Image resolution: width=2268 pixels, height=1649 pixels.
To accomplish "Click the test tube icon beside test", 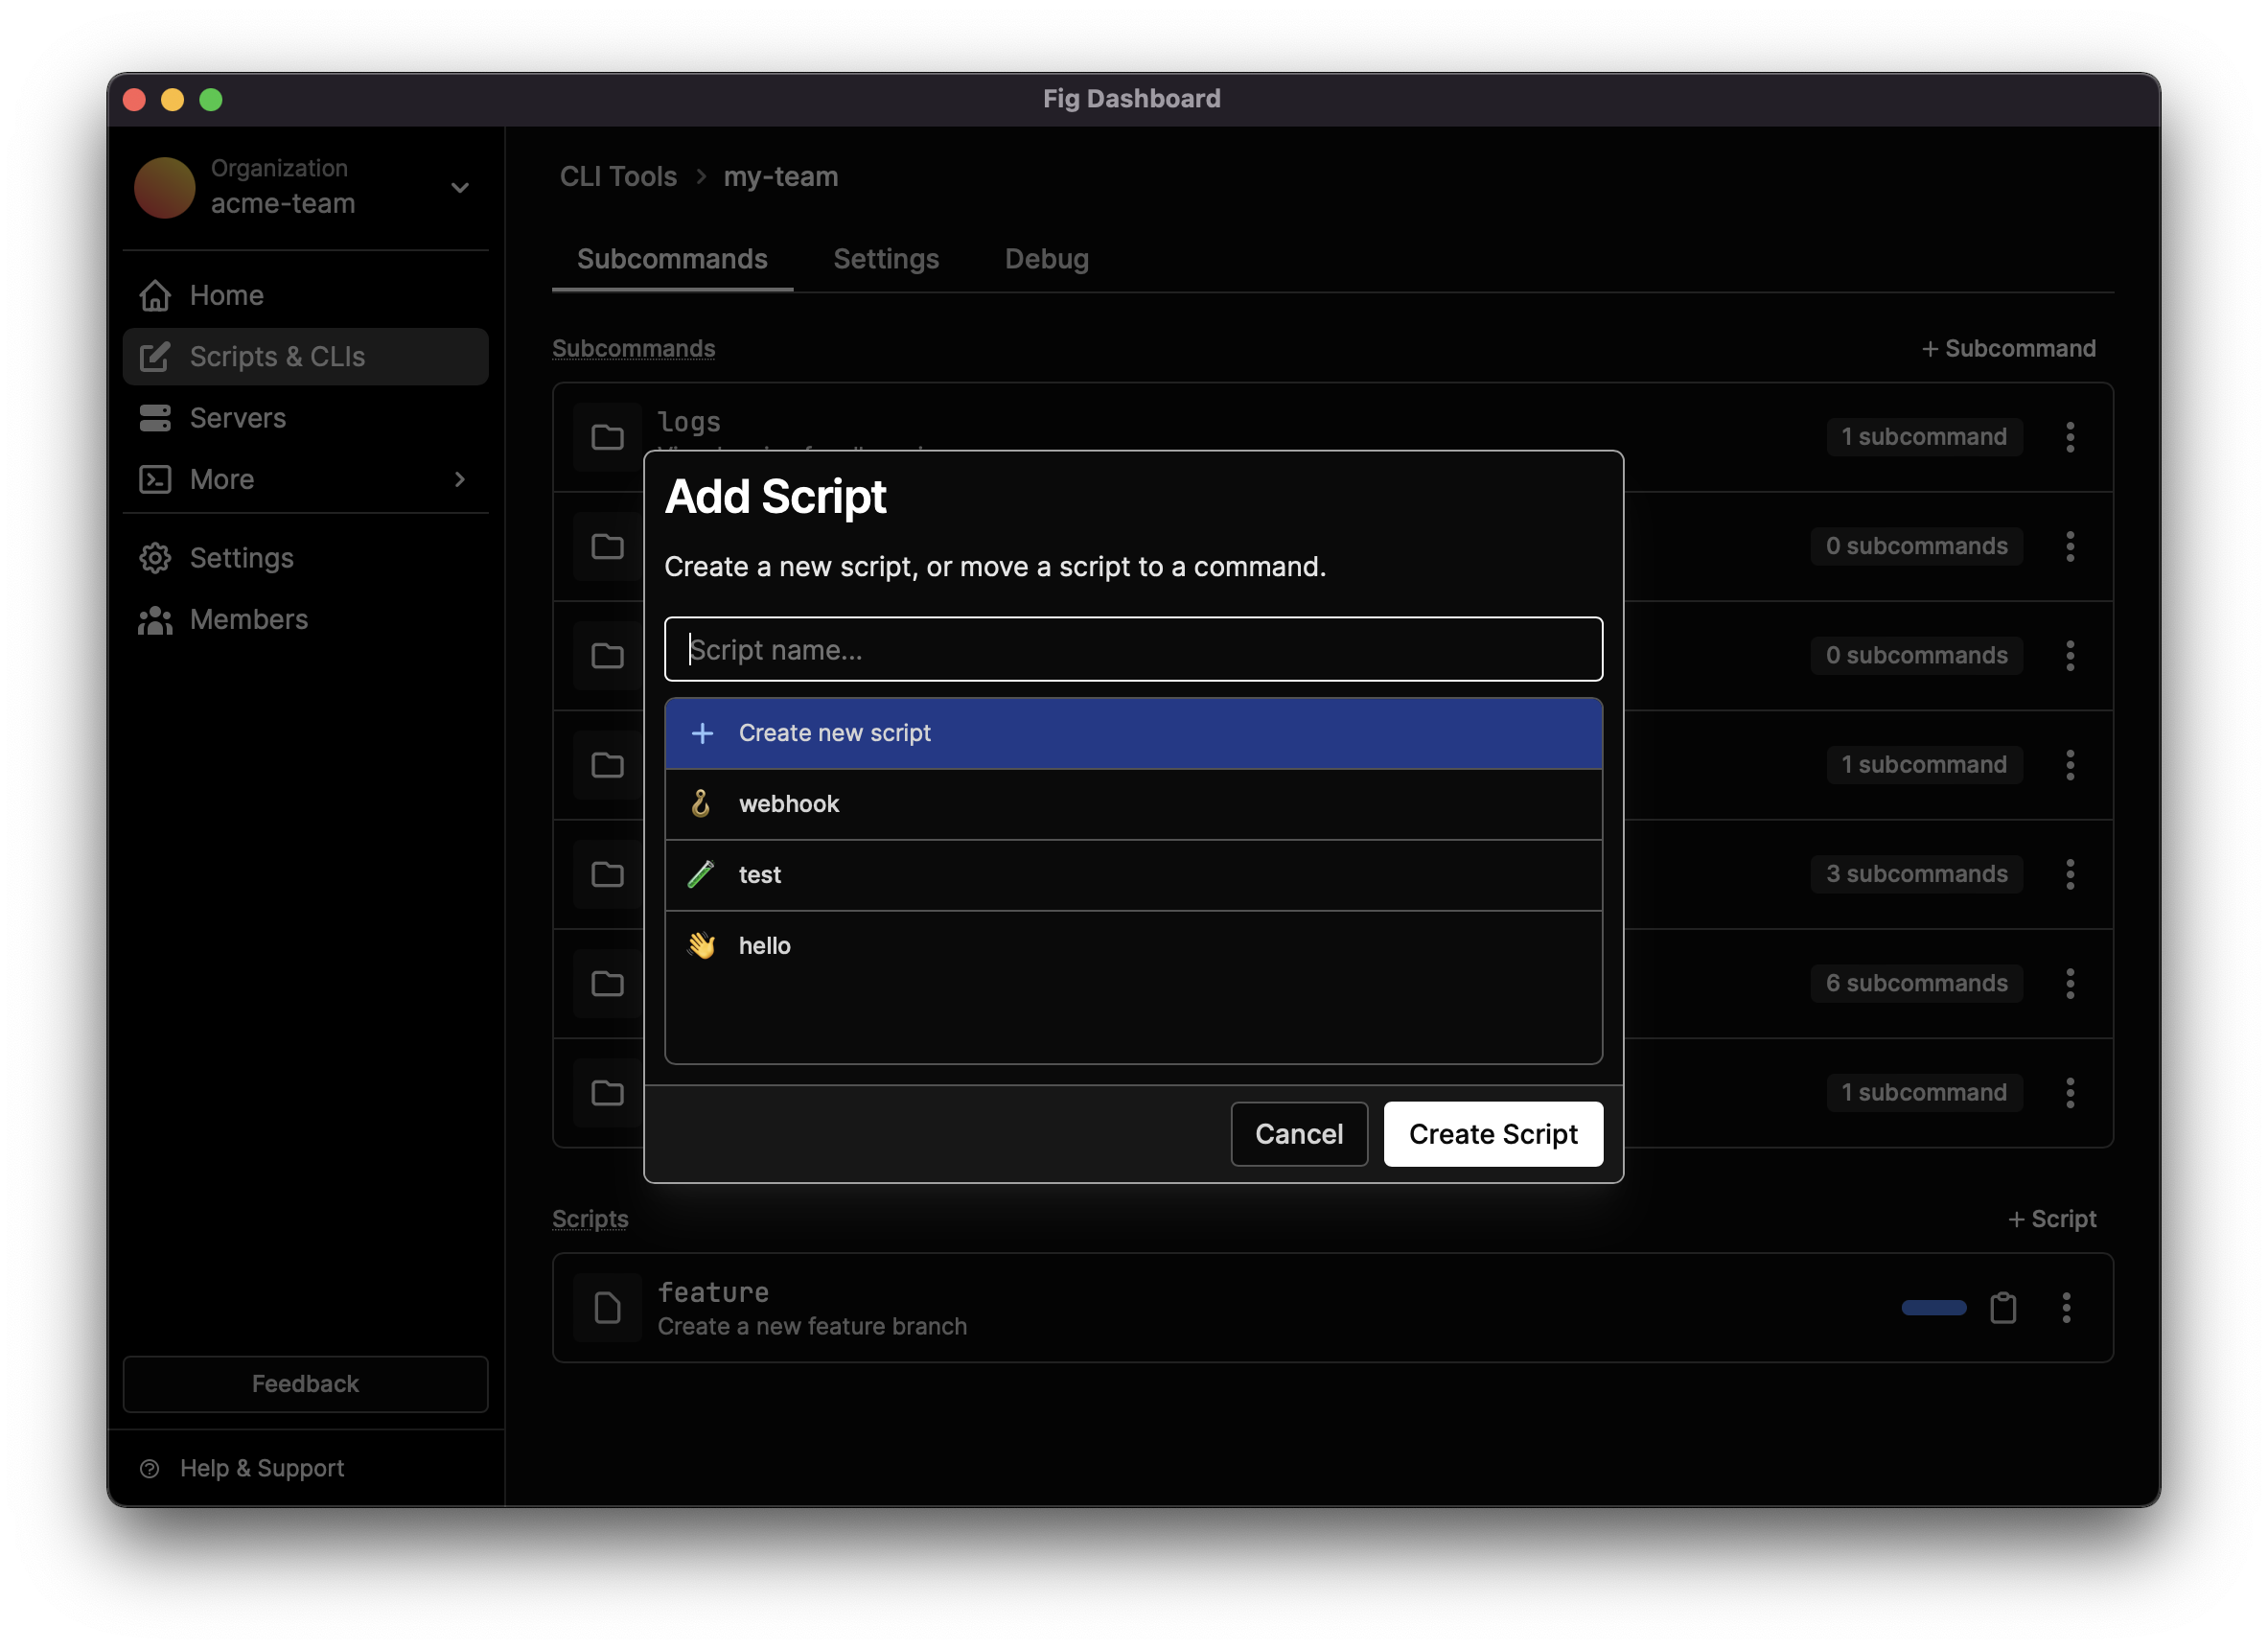I will [701, 875].
